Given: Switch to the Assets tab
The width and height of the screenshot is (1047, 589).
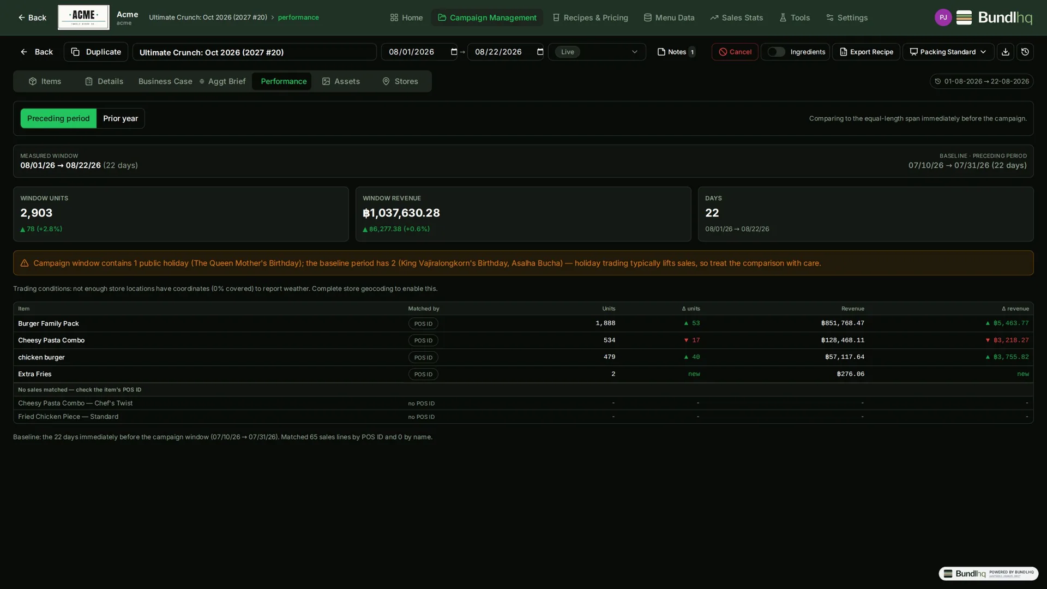Looking at the screenshot, I should [x=341, y=81].
